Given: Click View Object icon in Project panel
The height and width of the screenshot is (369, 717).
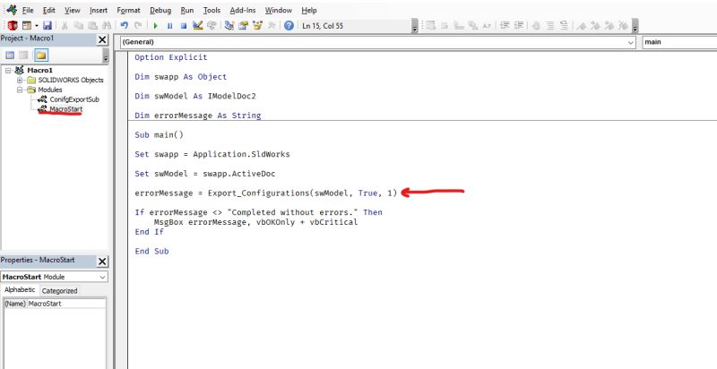Looking at the screenshot, I should 24,56.
